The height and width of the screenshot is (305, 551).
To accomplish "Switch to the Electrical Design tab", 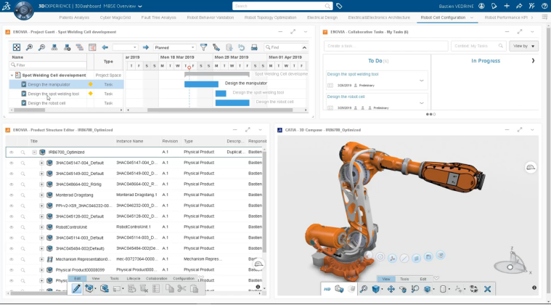I will 322,17.
